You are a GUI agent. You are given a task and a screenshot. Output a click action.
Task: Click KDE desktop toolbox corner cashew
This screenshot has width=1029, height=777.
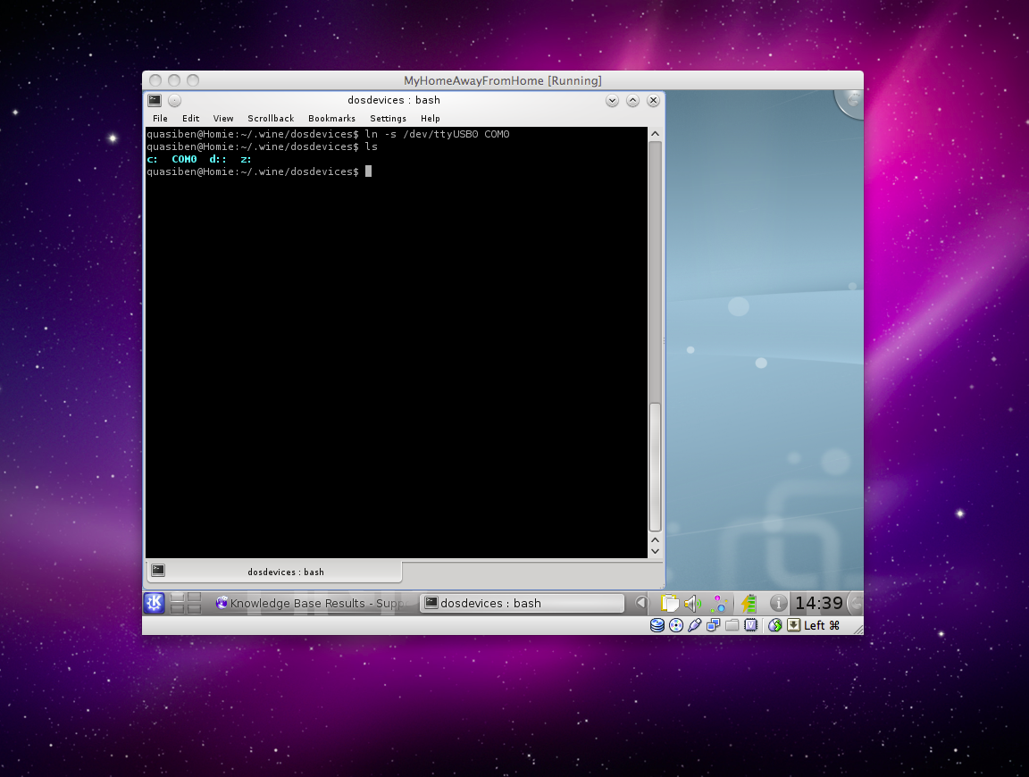point(850,103)
